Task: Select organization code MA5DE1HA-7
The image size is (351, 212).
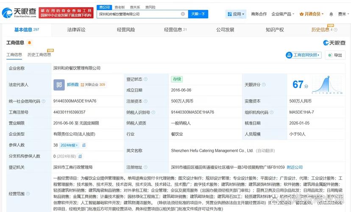Action: tap(301, 112)
